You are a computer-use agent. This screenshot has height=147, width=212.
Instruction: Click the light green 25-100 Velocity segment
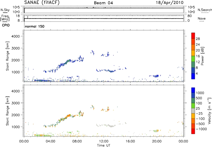(x=193, y=106)
